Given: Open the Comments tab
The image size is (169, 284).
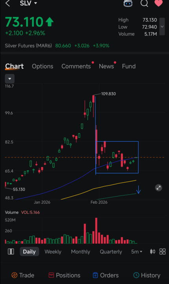Looking at the screenshot, I should pyautogui.click(x=76, y=66).
